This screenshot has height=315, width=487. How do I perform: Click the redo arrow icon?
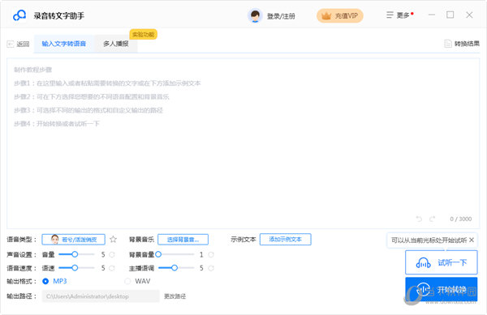point(433,219)
